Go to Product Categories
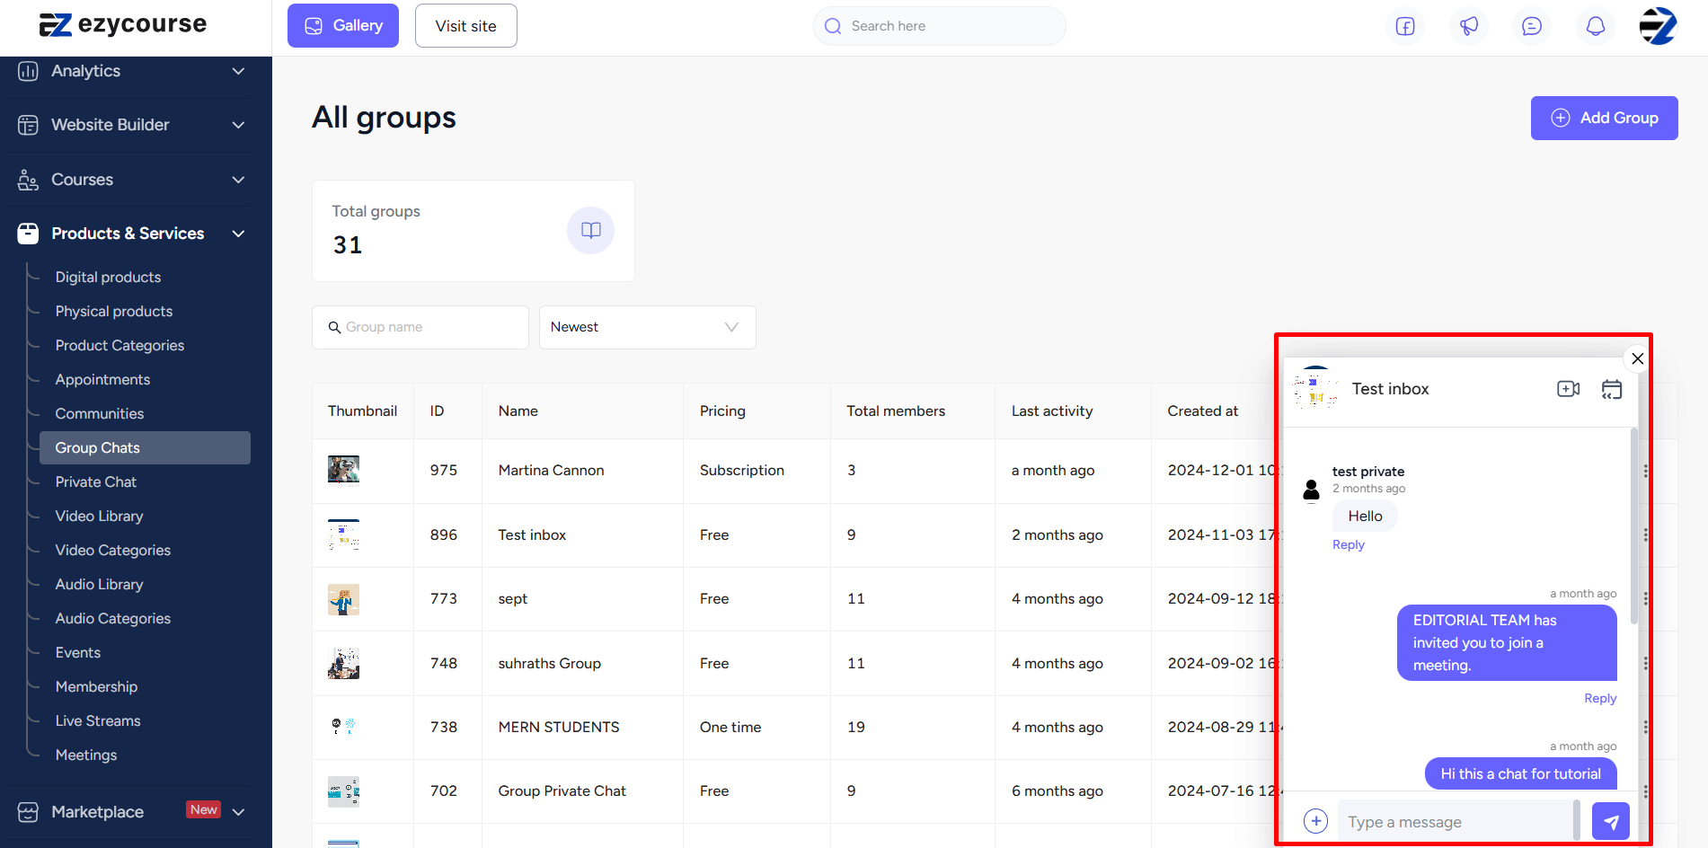Screen dimensions: 1708x848 [119, 346]
